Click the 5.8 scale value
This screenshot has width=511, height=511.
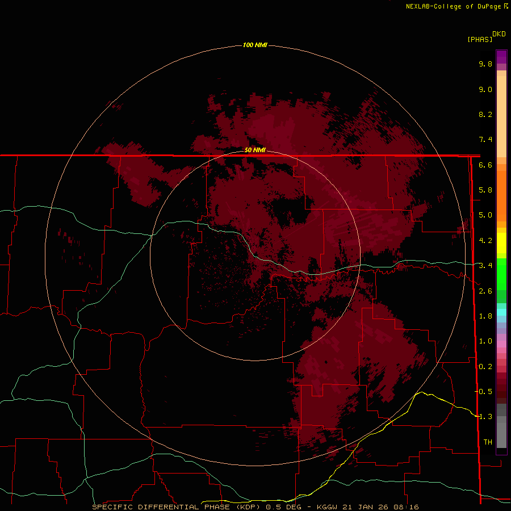pos(485,190)
